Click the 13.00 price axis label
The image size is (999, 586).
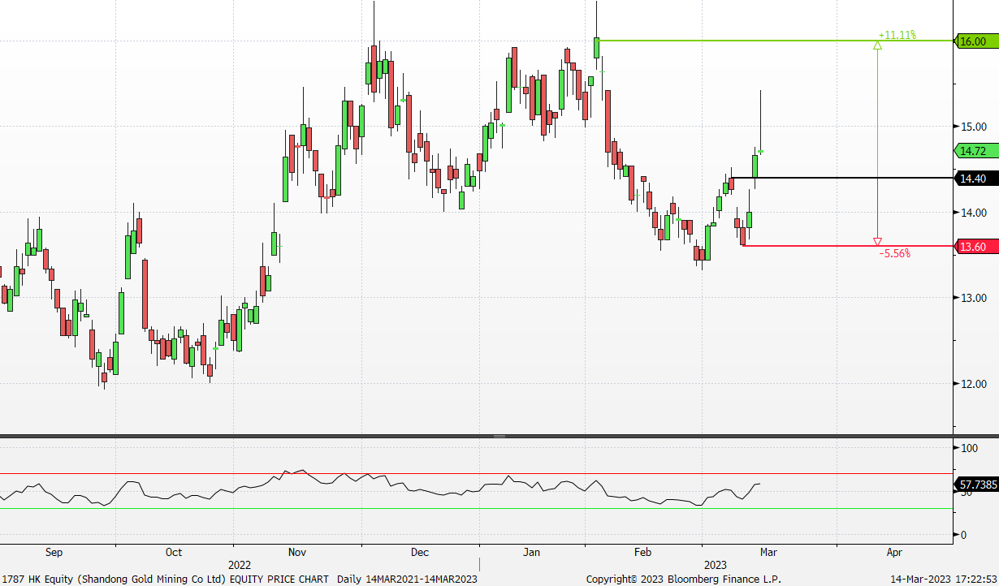pyautogui.click(x=975, y=298)
